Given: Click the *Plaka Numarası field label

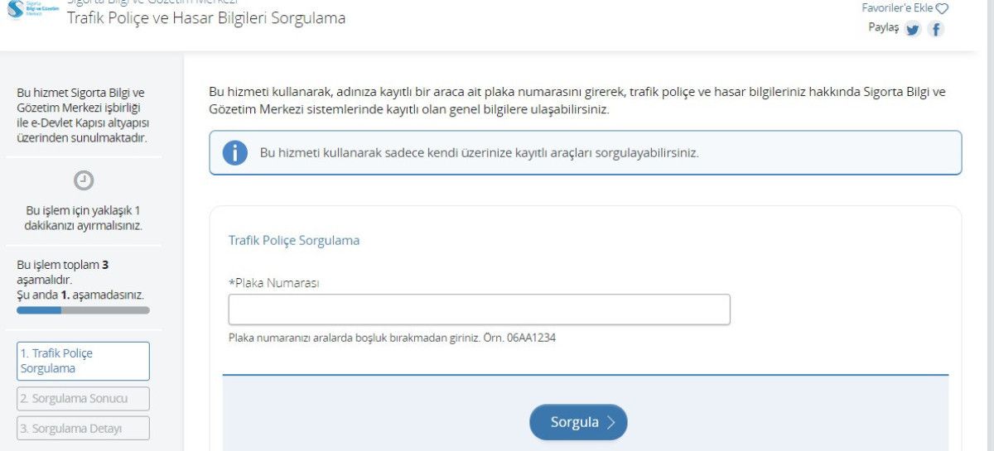Looking at the screenshot, I should (274, 283).
